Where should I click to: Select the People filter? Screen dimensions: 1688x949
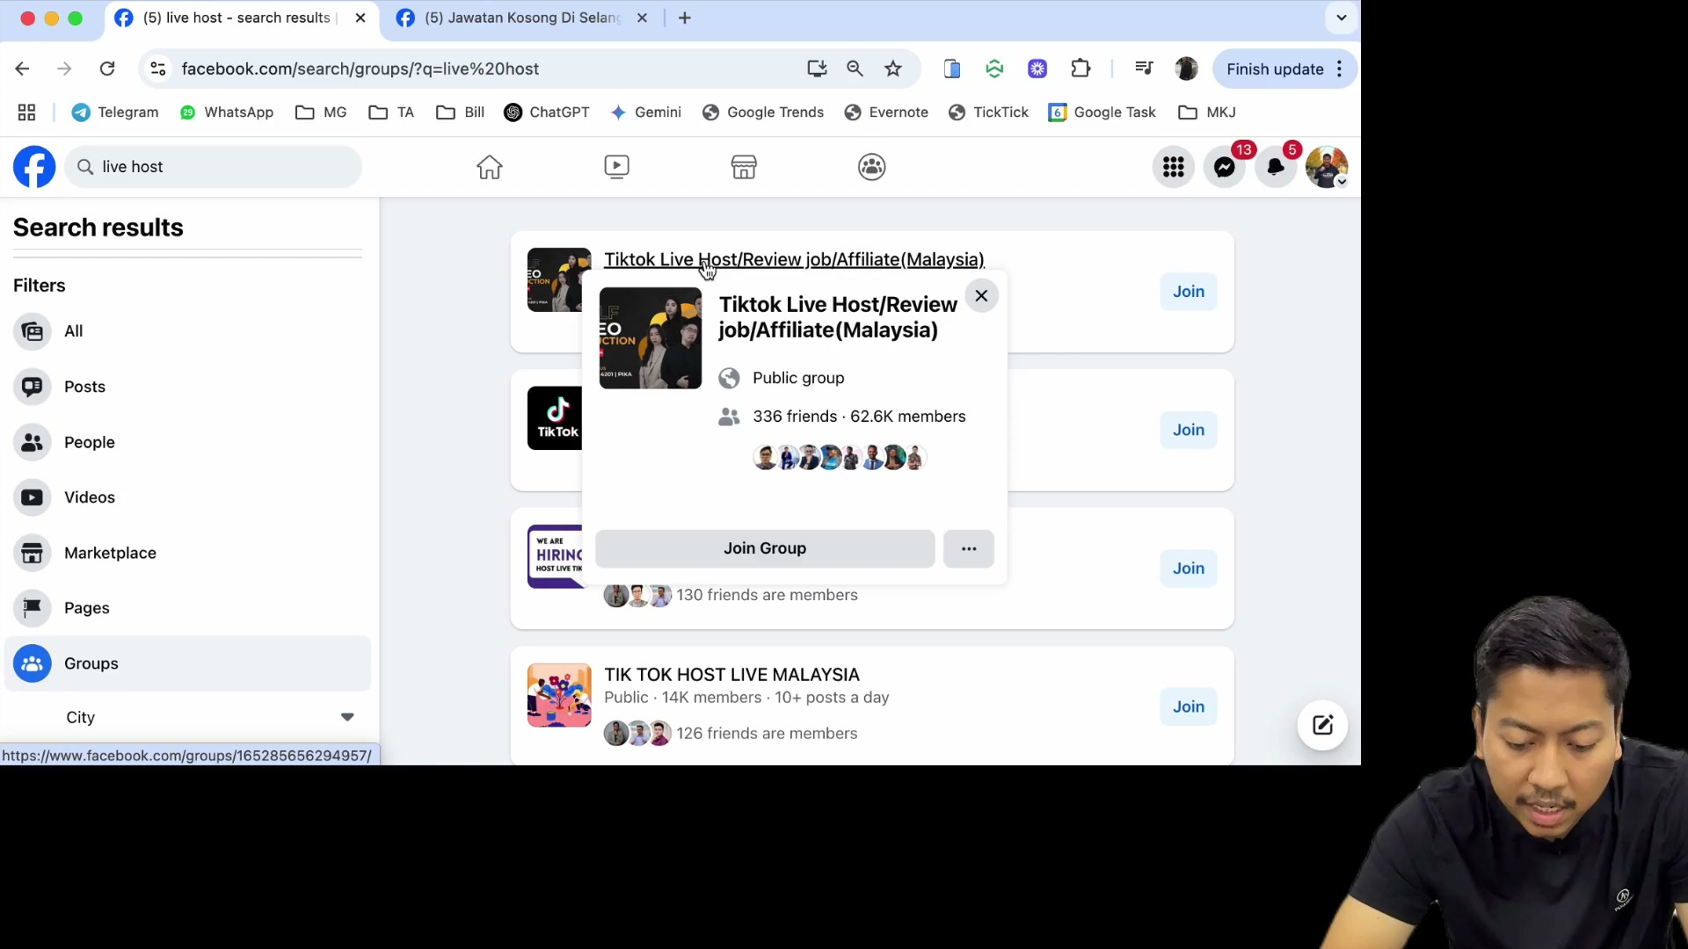187,442
